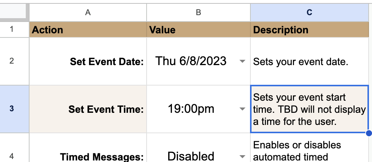This screenshot has width=372, height=162.
Task: Click the Value header cell
Action: tap(198, 30)
